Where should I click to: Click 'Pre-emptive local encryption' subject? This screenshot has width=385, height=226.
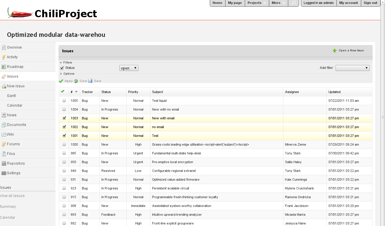pyautogui.click(x=172, y=162)
